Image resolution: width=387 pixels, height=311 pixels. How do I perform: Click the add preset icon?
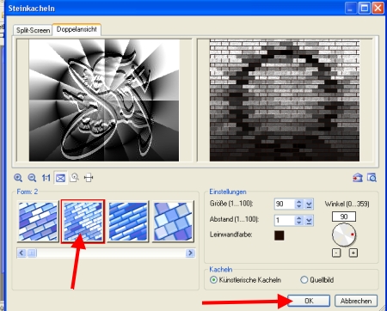pyautogui.click(x=358, y=178)
